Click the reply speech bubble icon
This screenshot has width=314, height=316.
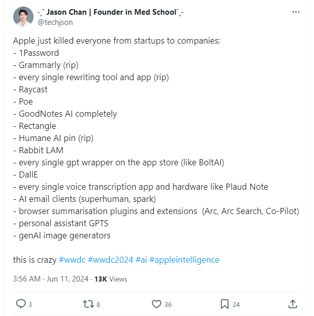point(21,304)
